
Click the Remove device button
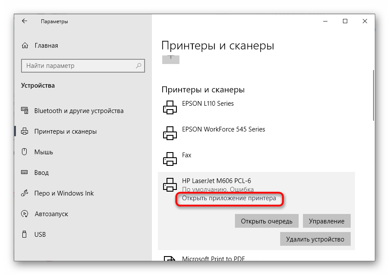coord(315,239)
